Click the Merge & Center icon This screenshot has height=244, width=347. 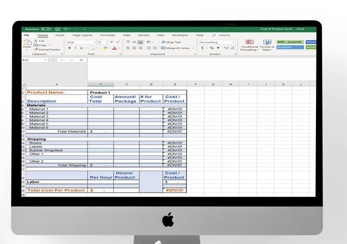coord(163,48)
